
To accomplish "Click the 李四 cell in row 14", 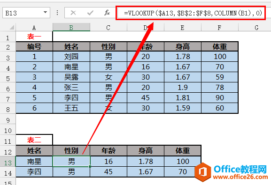I will coord(34,172).
